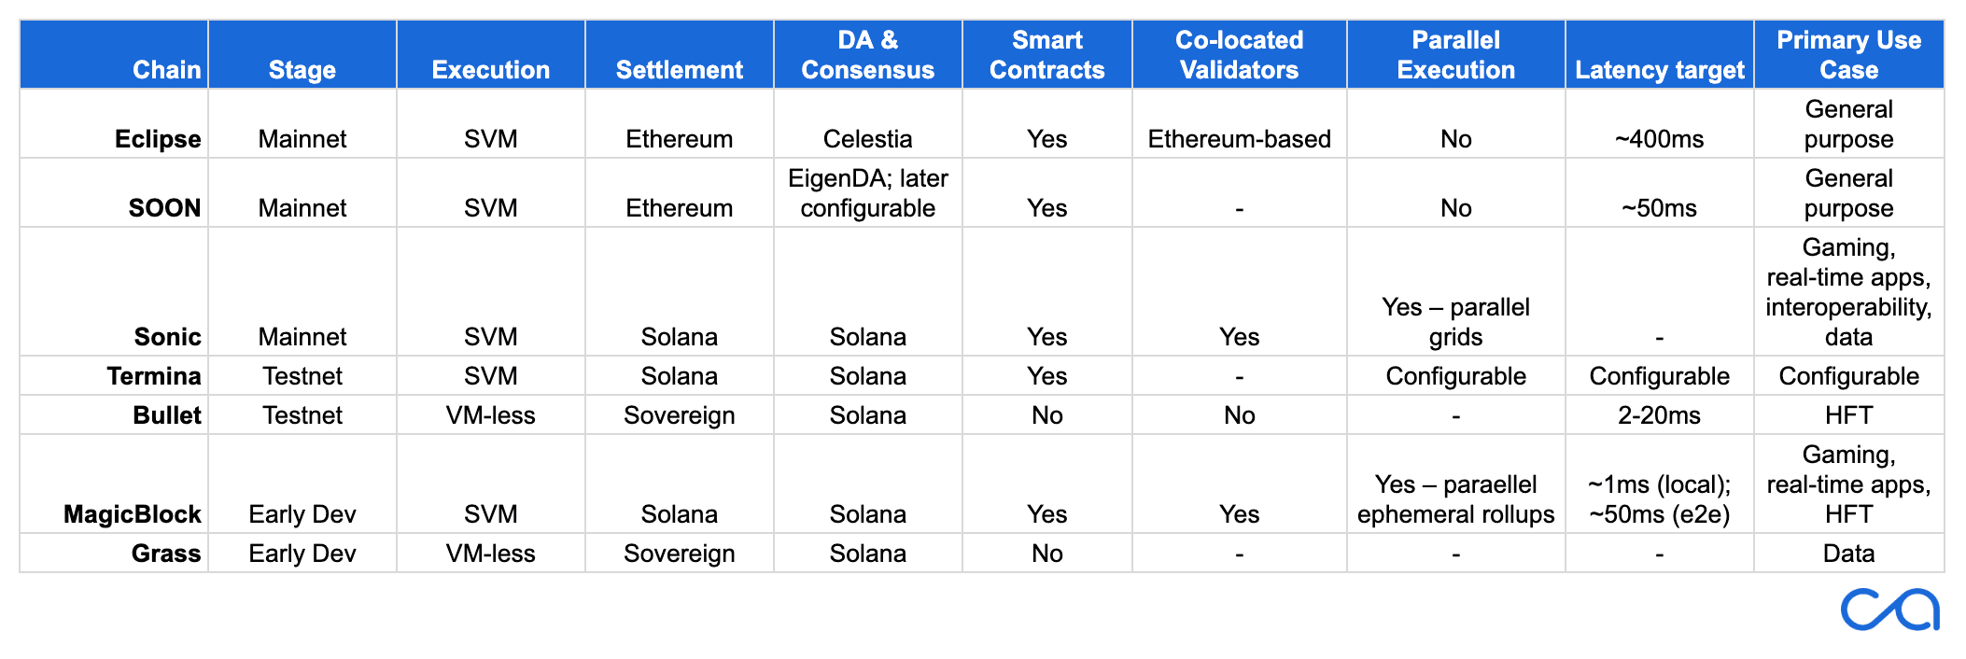Image resolution: width=1966 pixels, height=659 pixels.
Task: Select the ~400ms latency cell
Action: tap(1659, 123)
